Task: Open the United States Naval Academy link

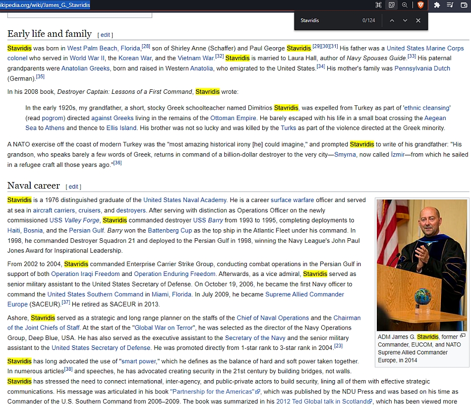Action: click(184, 200)
